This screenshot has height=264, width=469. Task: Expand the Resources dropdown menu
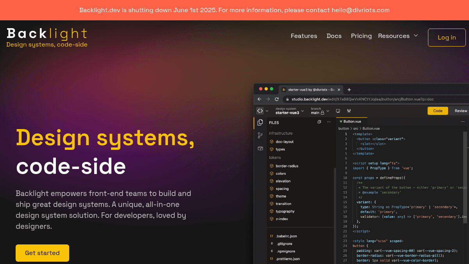coord(398,36)
